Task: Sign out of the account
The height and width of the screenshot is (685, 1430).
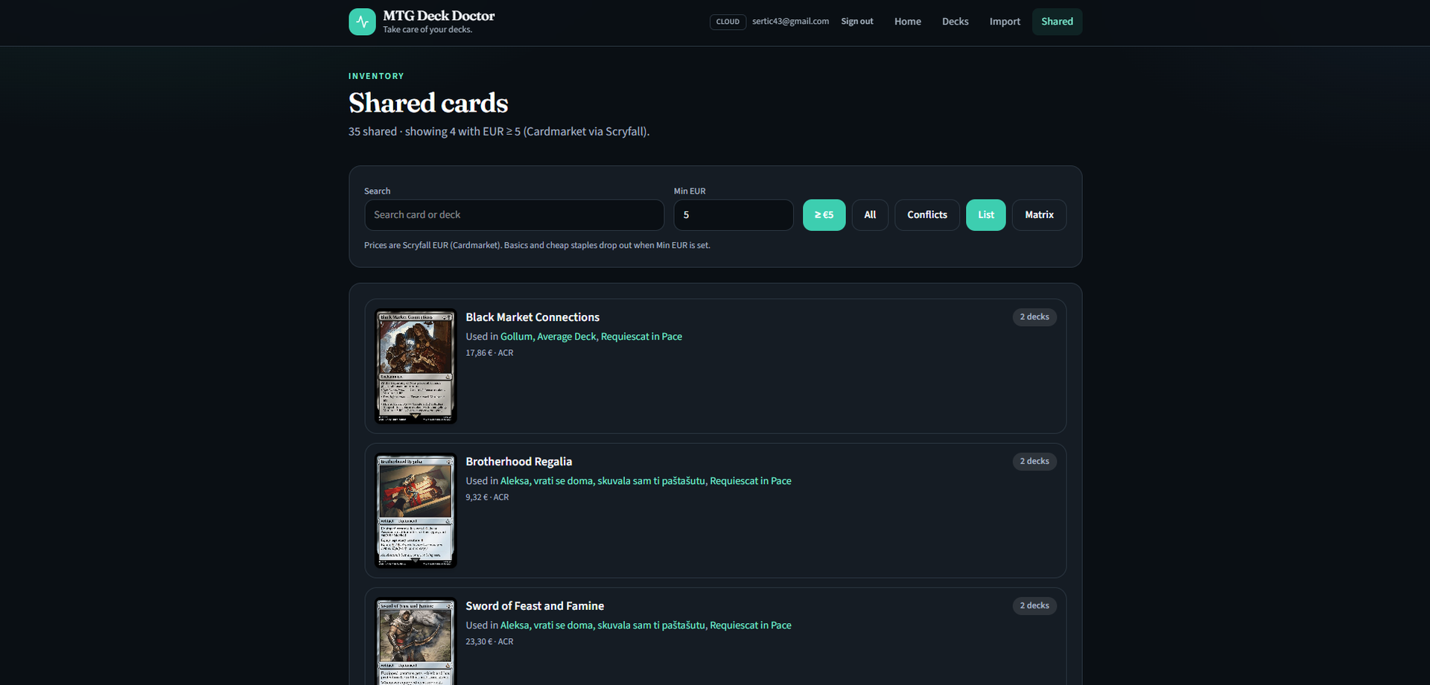Action: (857, 22)
